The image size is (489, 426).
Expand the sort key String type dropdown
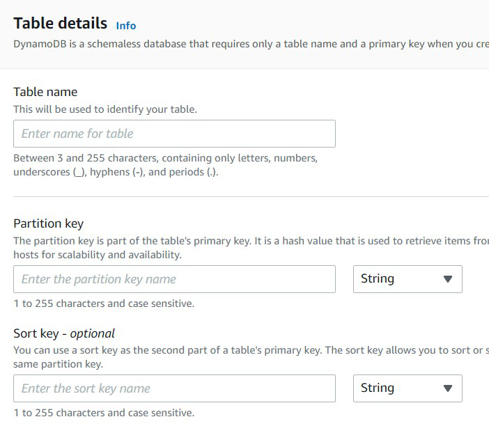coord(407,388)
